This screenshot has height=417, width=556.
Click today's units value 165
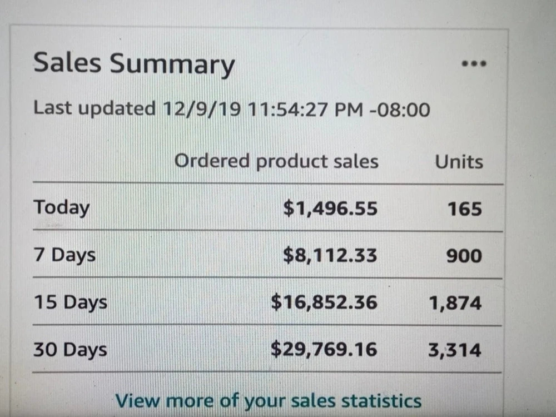tap(464, 209)
